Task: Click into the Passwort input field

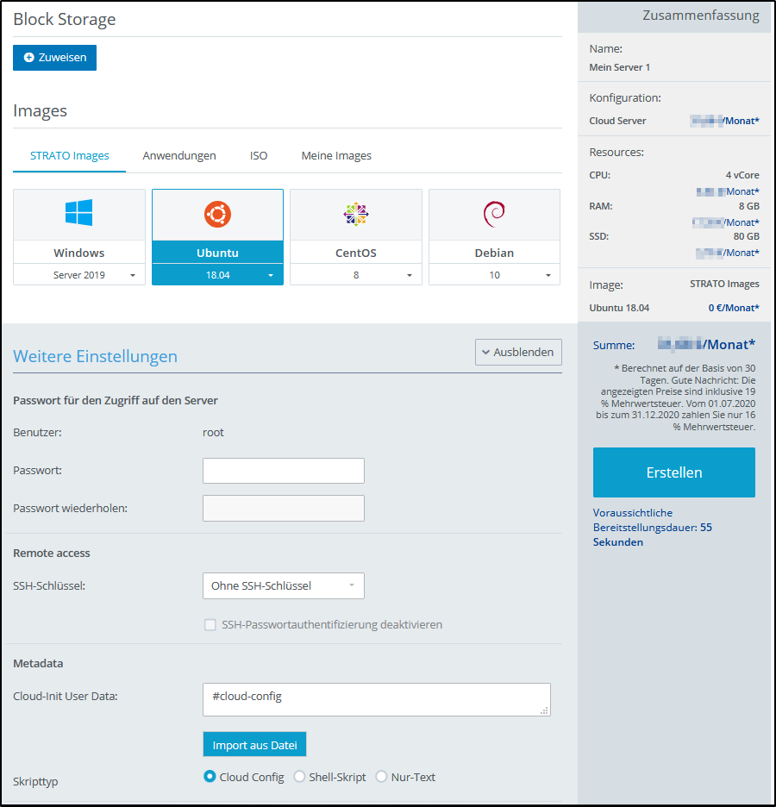Action: click(283, 470)
